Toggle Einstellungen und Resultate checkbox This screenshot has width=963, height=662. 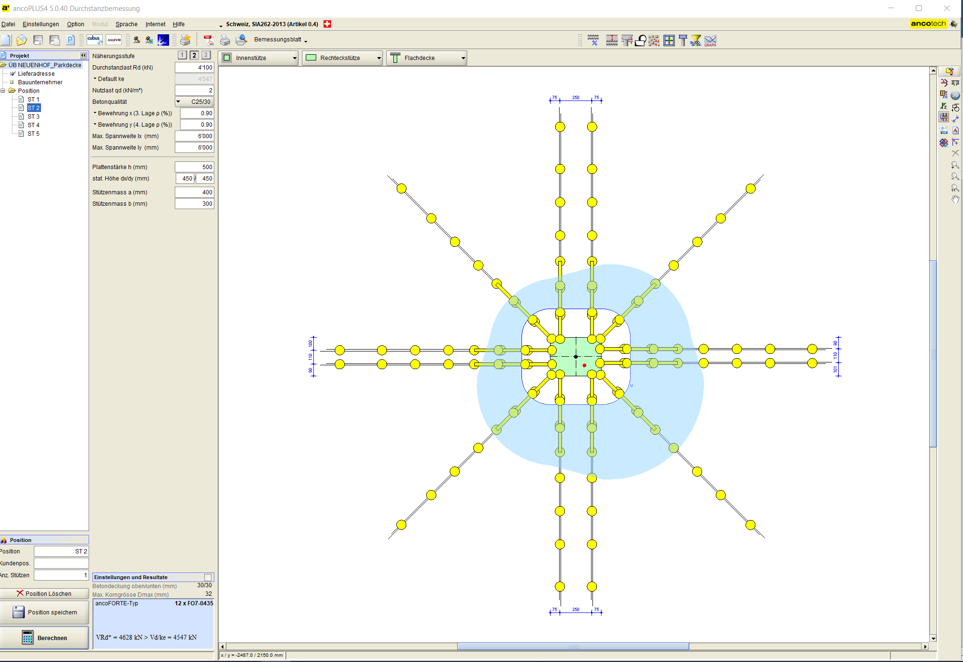(208, 577)
